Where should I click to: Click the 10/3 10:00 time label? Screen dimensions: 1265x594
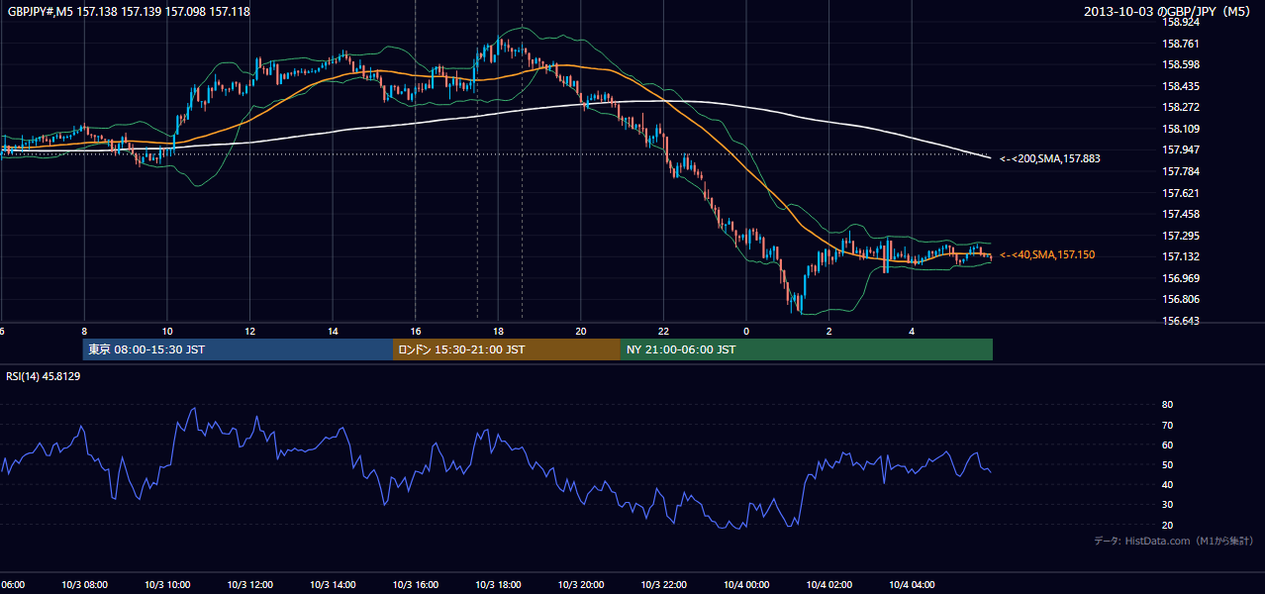167,585
